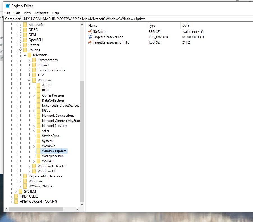
Task: Click the Appx folder icon
Action: pos(38,85)
